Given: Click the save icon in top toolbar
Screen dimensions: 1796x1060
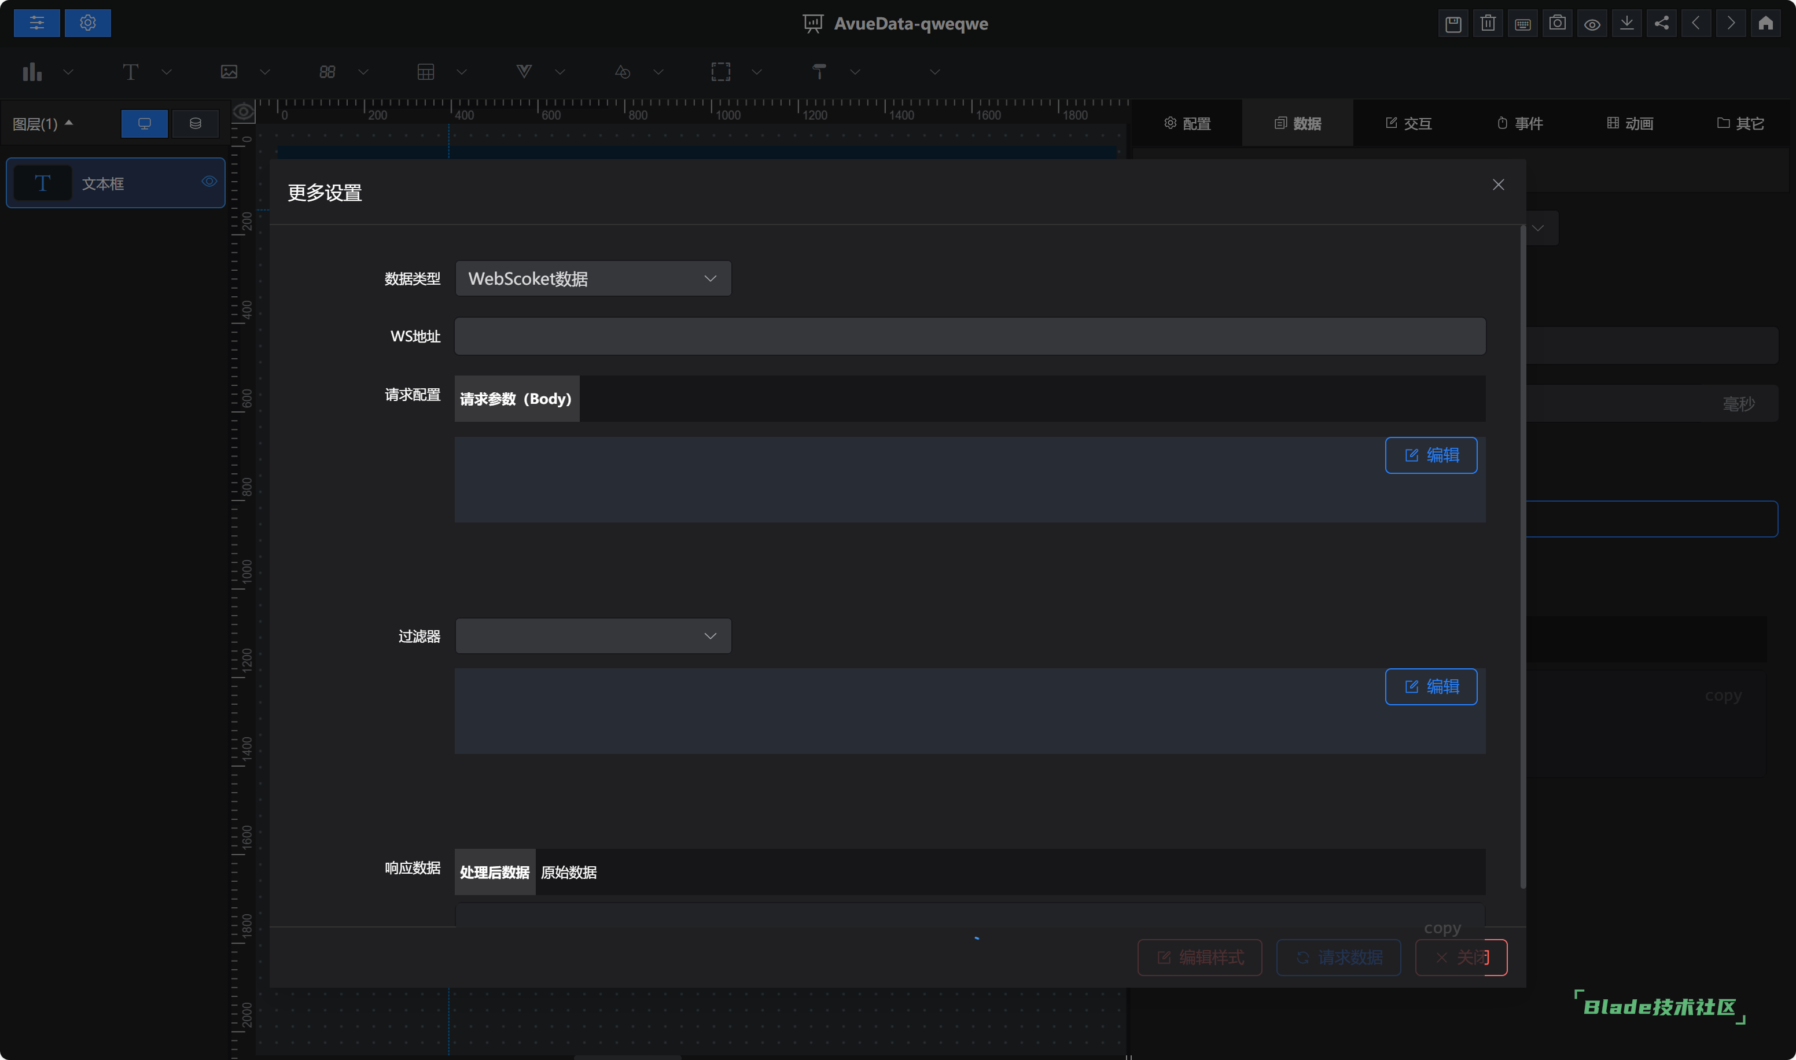Looking at the screenshot, I should (x=1453, y=24).
